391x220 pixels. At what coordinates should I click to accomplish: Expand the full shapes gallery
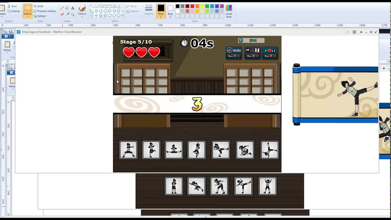coord(123,15)
